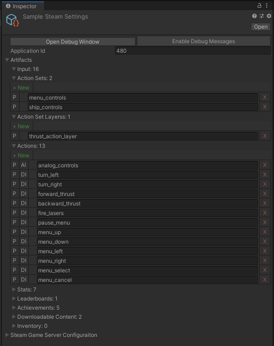Expand Steam Game Server Configuraiton
274x346 pixels.
(7, 335)
